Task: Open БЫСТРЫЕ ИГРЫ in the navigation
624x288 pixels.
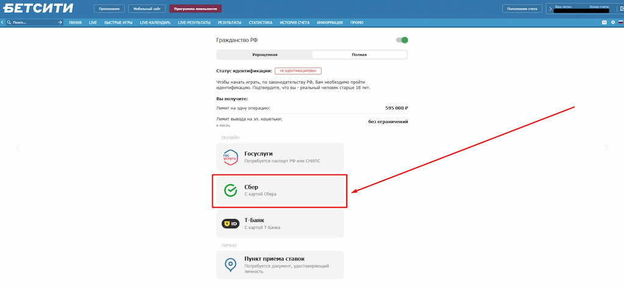Action: click(x=119, y=23)
